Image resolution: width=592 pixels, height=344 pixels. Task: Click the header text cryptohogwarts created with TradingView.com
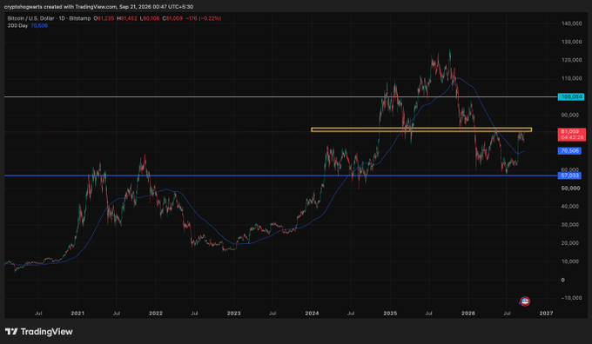click(60, 7)
